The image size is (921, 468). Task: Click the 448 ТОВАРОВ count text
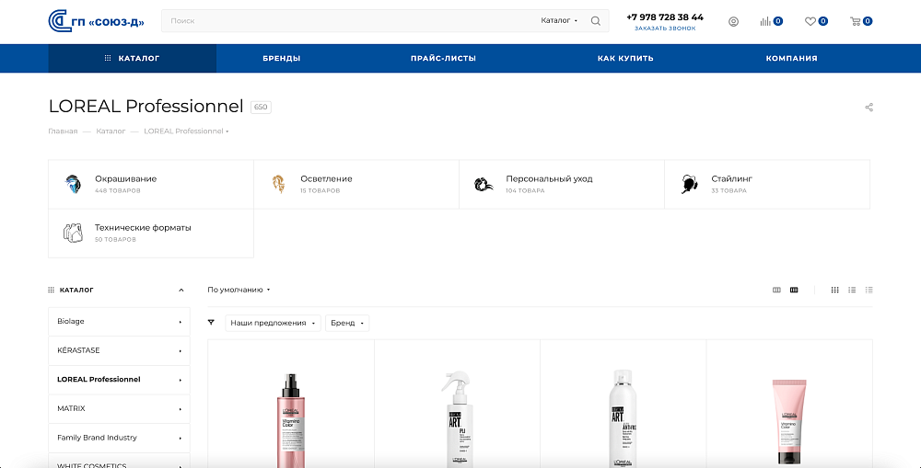click(118, 190)
